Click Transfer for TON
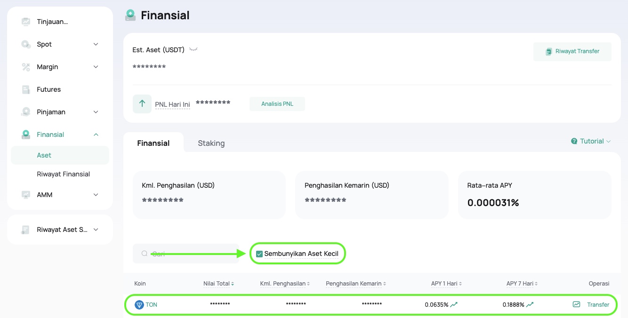 click(598, 305)
